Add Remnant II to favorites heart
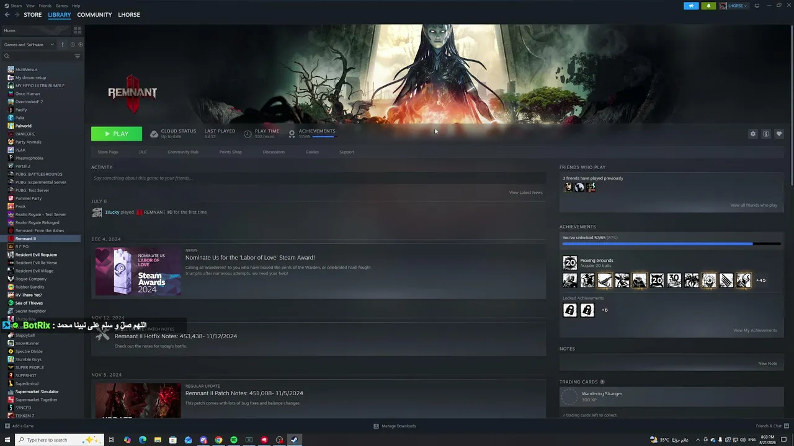This screenshot has height=446, width=794. click(779, 134)
